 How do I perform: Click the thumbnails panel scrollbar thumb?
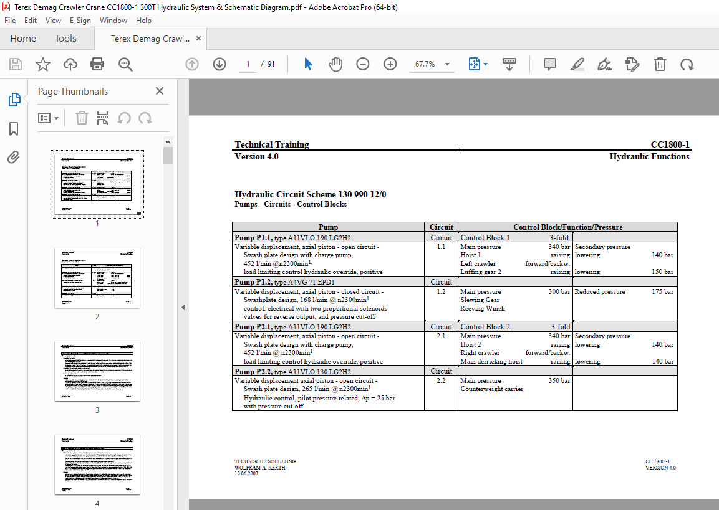[168, 156]
